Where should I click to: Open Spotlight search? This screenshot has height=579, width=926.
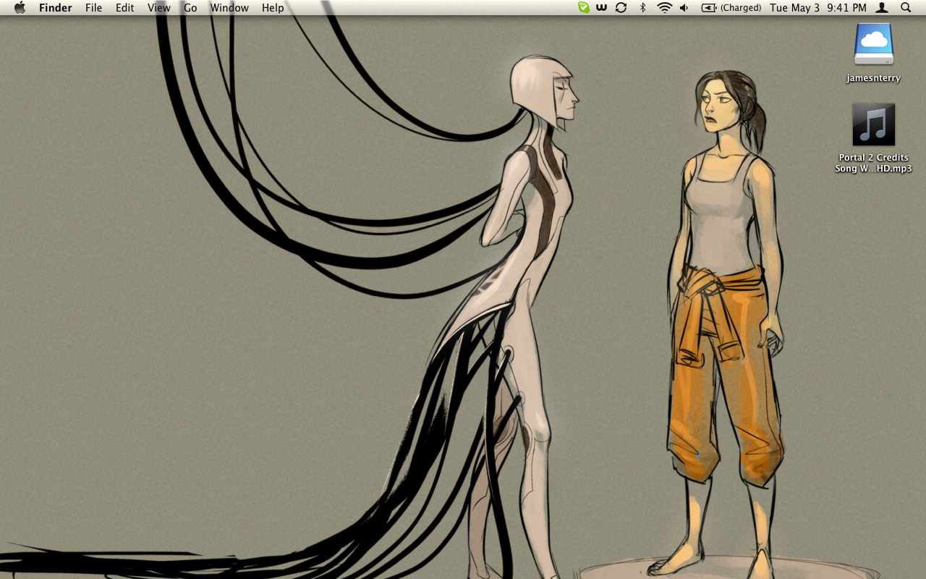pyautogui.click(x=906, y=8)
